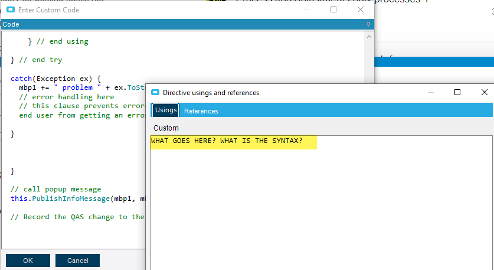Click into the Custom usings text area
Screen dimensions: 494x270
click(x=321, y=203)
